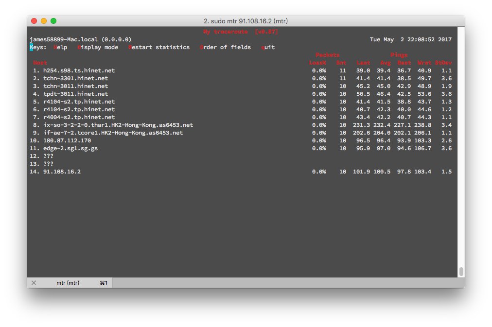Click the Loss% column header
The width and height of the screenshot is (492, 327).
[x=317, y=63]
